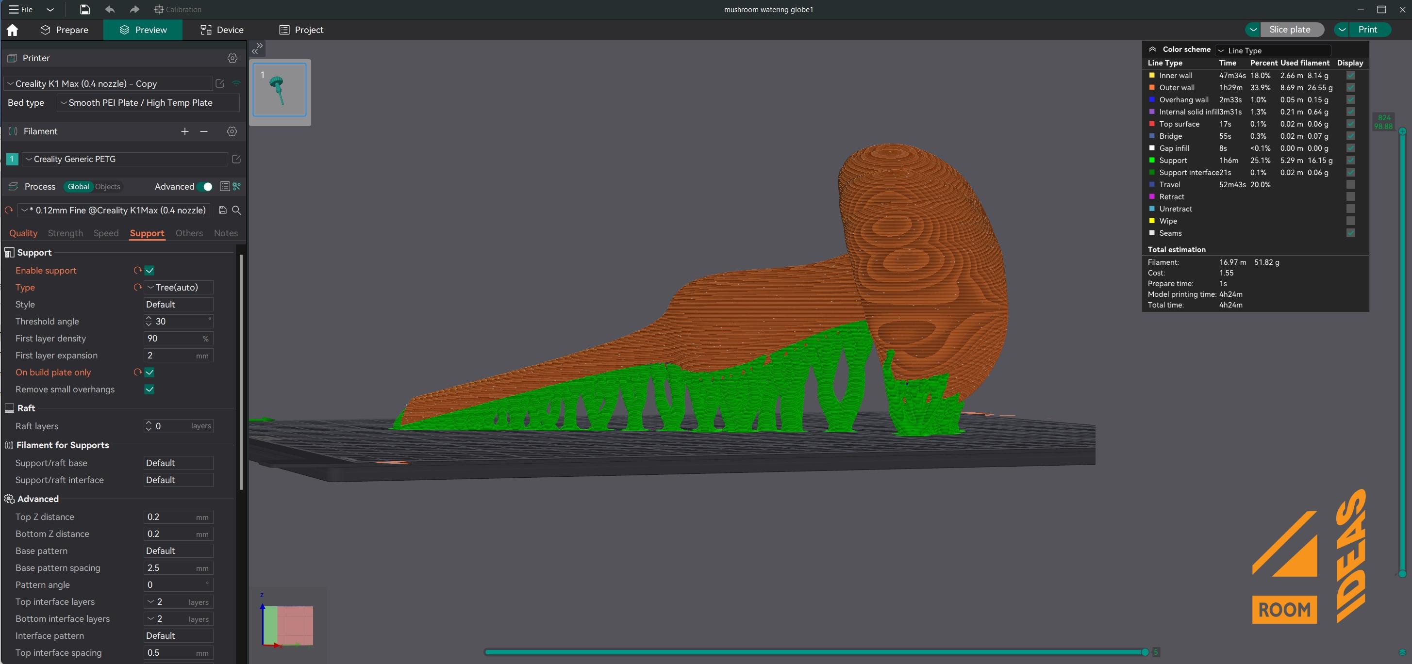
Task: Open Filament settings gear icon
Action: click(232, 131)
